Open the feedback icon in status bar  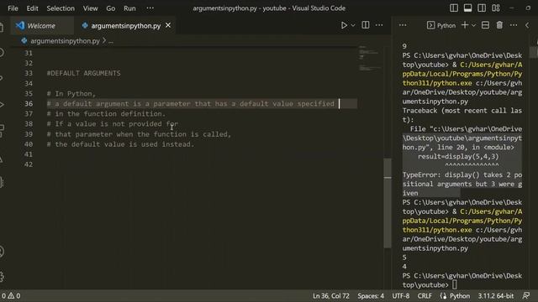coord(525,296)
